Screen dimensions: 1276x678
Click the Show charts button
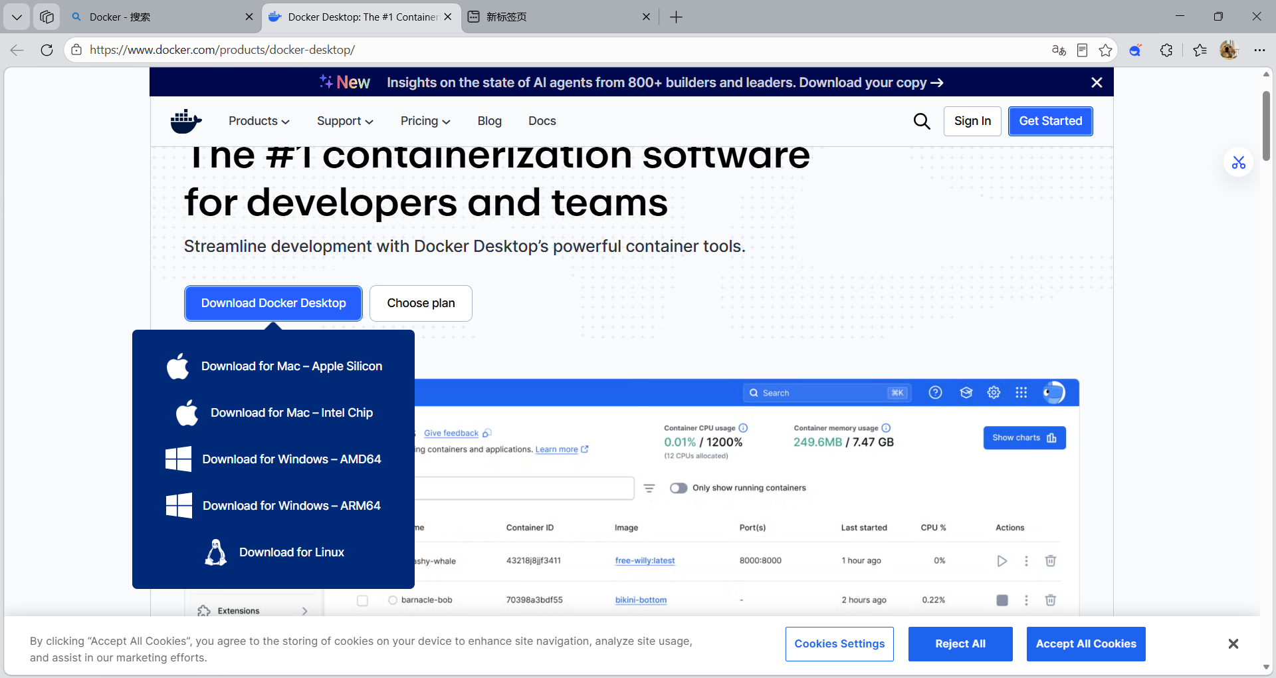[x=1024, y=437]
